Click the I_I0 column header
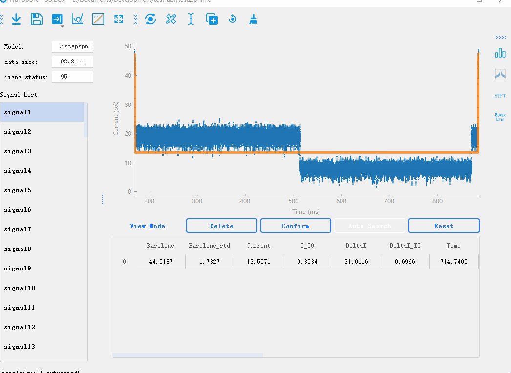Viewport: 511px width, 373px height. [x=307, y=246]
